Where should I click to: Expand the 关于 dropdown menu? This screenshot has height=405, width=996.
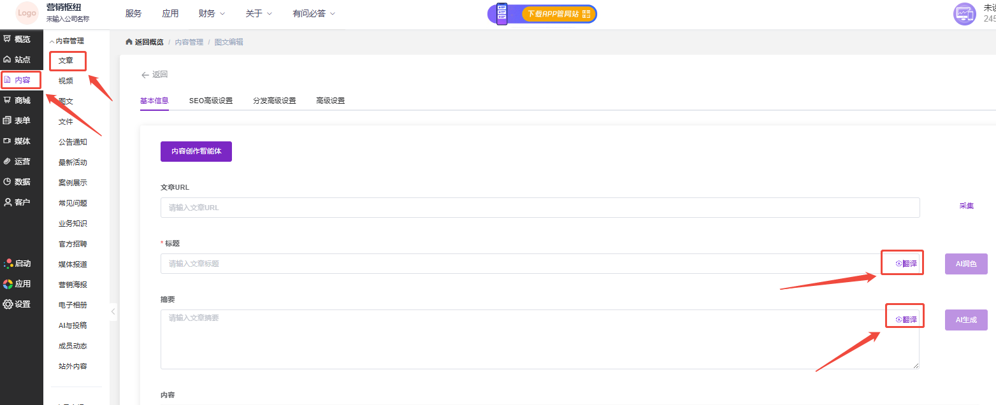tap(259, 13)
